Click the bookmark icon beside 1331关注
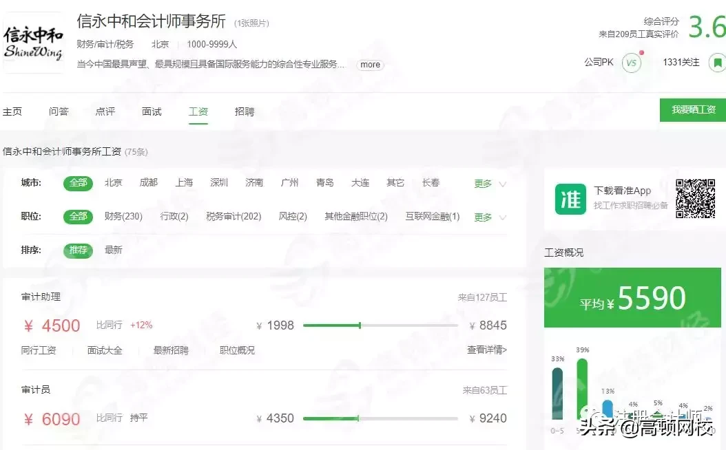 pos(717,62)
